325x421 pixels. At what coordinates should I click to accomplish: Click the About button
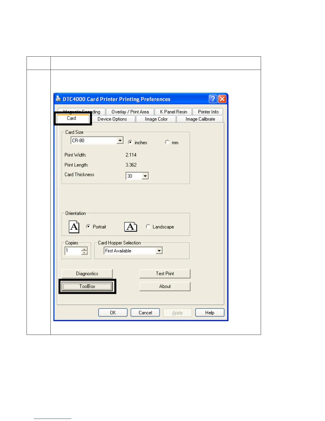point(165,286)
